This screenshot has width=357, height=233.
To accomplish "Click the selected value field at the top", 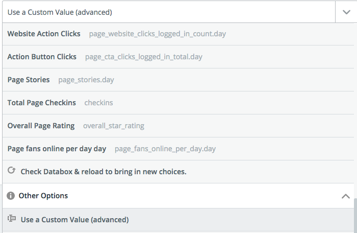I will tap(169, 12).
